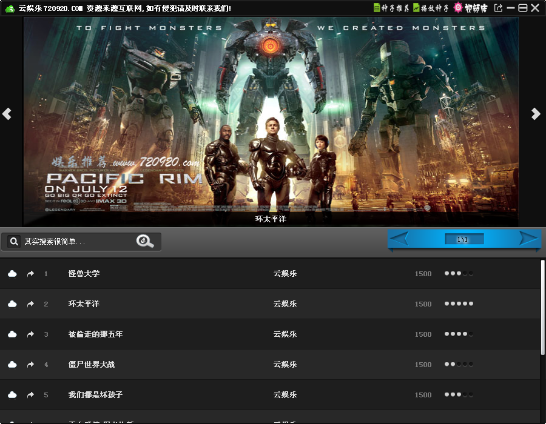This screenshot has width=546, height=424.
Task: Click share arrow icon for 怪兽大学
Action: coord(31,274)
